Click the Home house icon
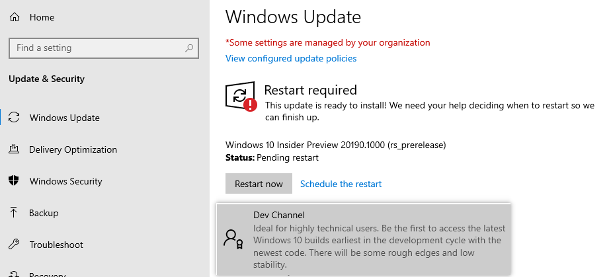613x277 pixels. point(15,17)
